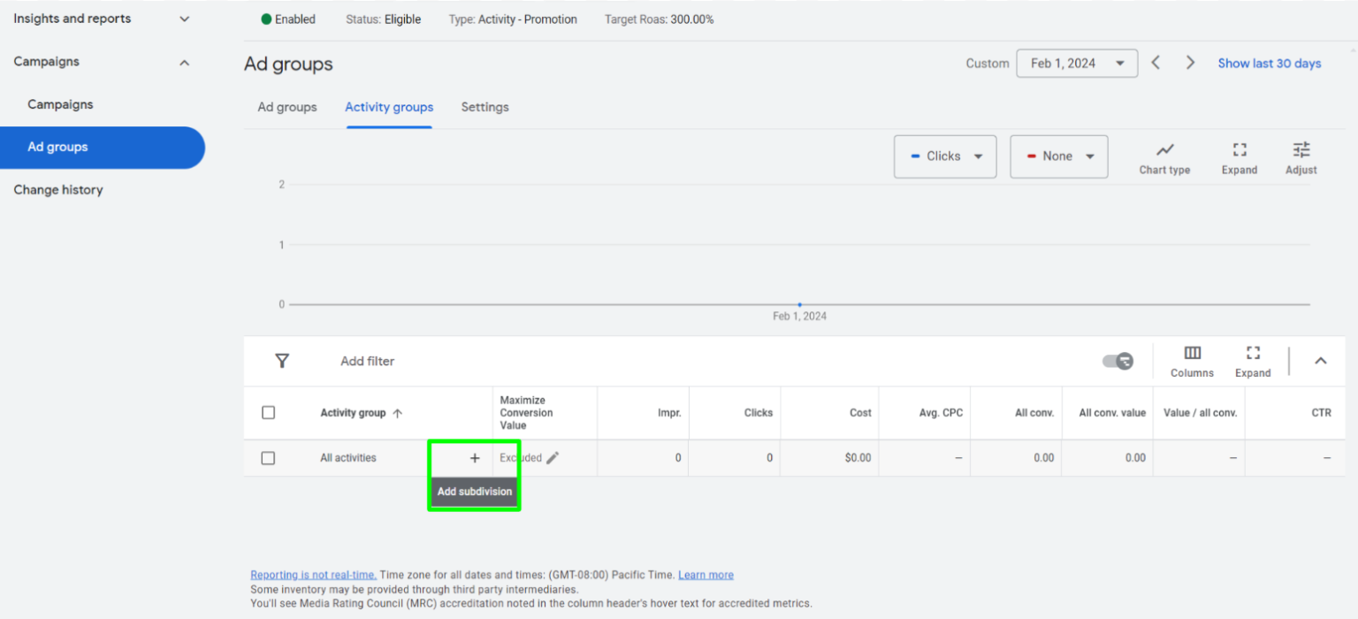Image resolution: width=1358 pixels, height=619 pixels.
Task: Switch to the Settings tab
Action: coord(484,107)
